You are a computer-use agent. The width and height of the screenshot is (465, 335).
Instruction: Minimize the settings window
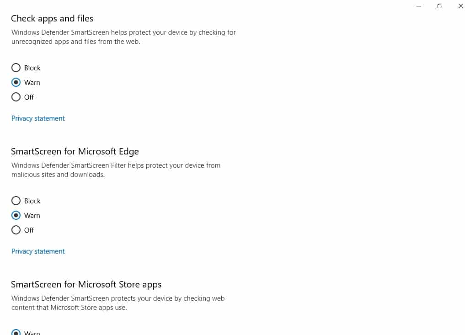[x=419, y=6]
